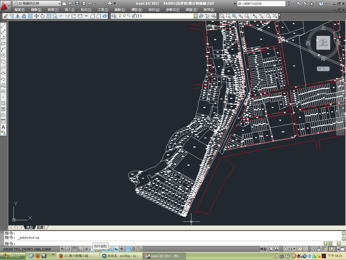The width and height of the screenshot is (346, 260).
Task: Open the 插入(I) menu
Action: point(69,10)
